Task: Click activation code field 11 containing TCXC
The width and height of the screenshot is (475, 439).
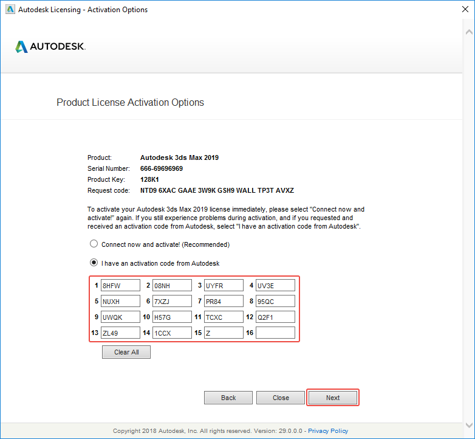Action: 224,317
